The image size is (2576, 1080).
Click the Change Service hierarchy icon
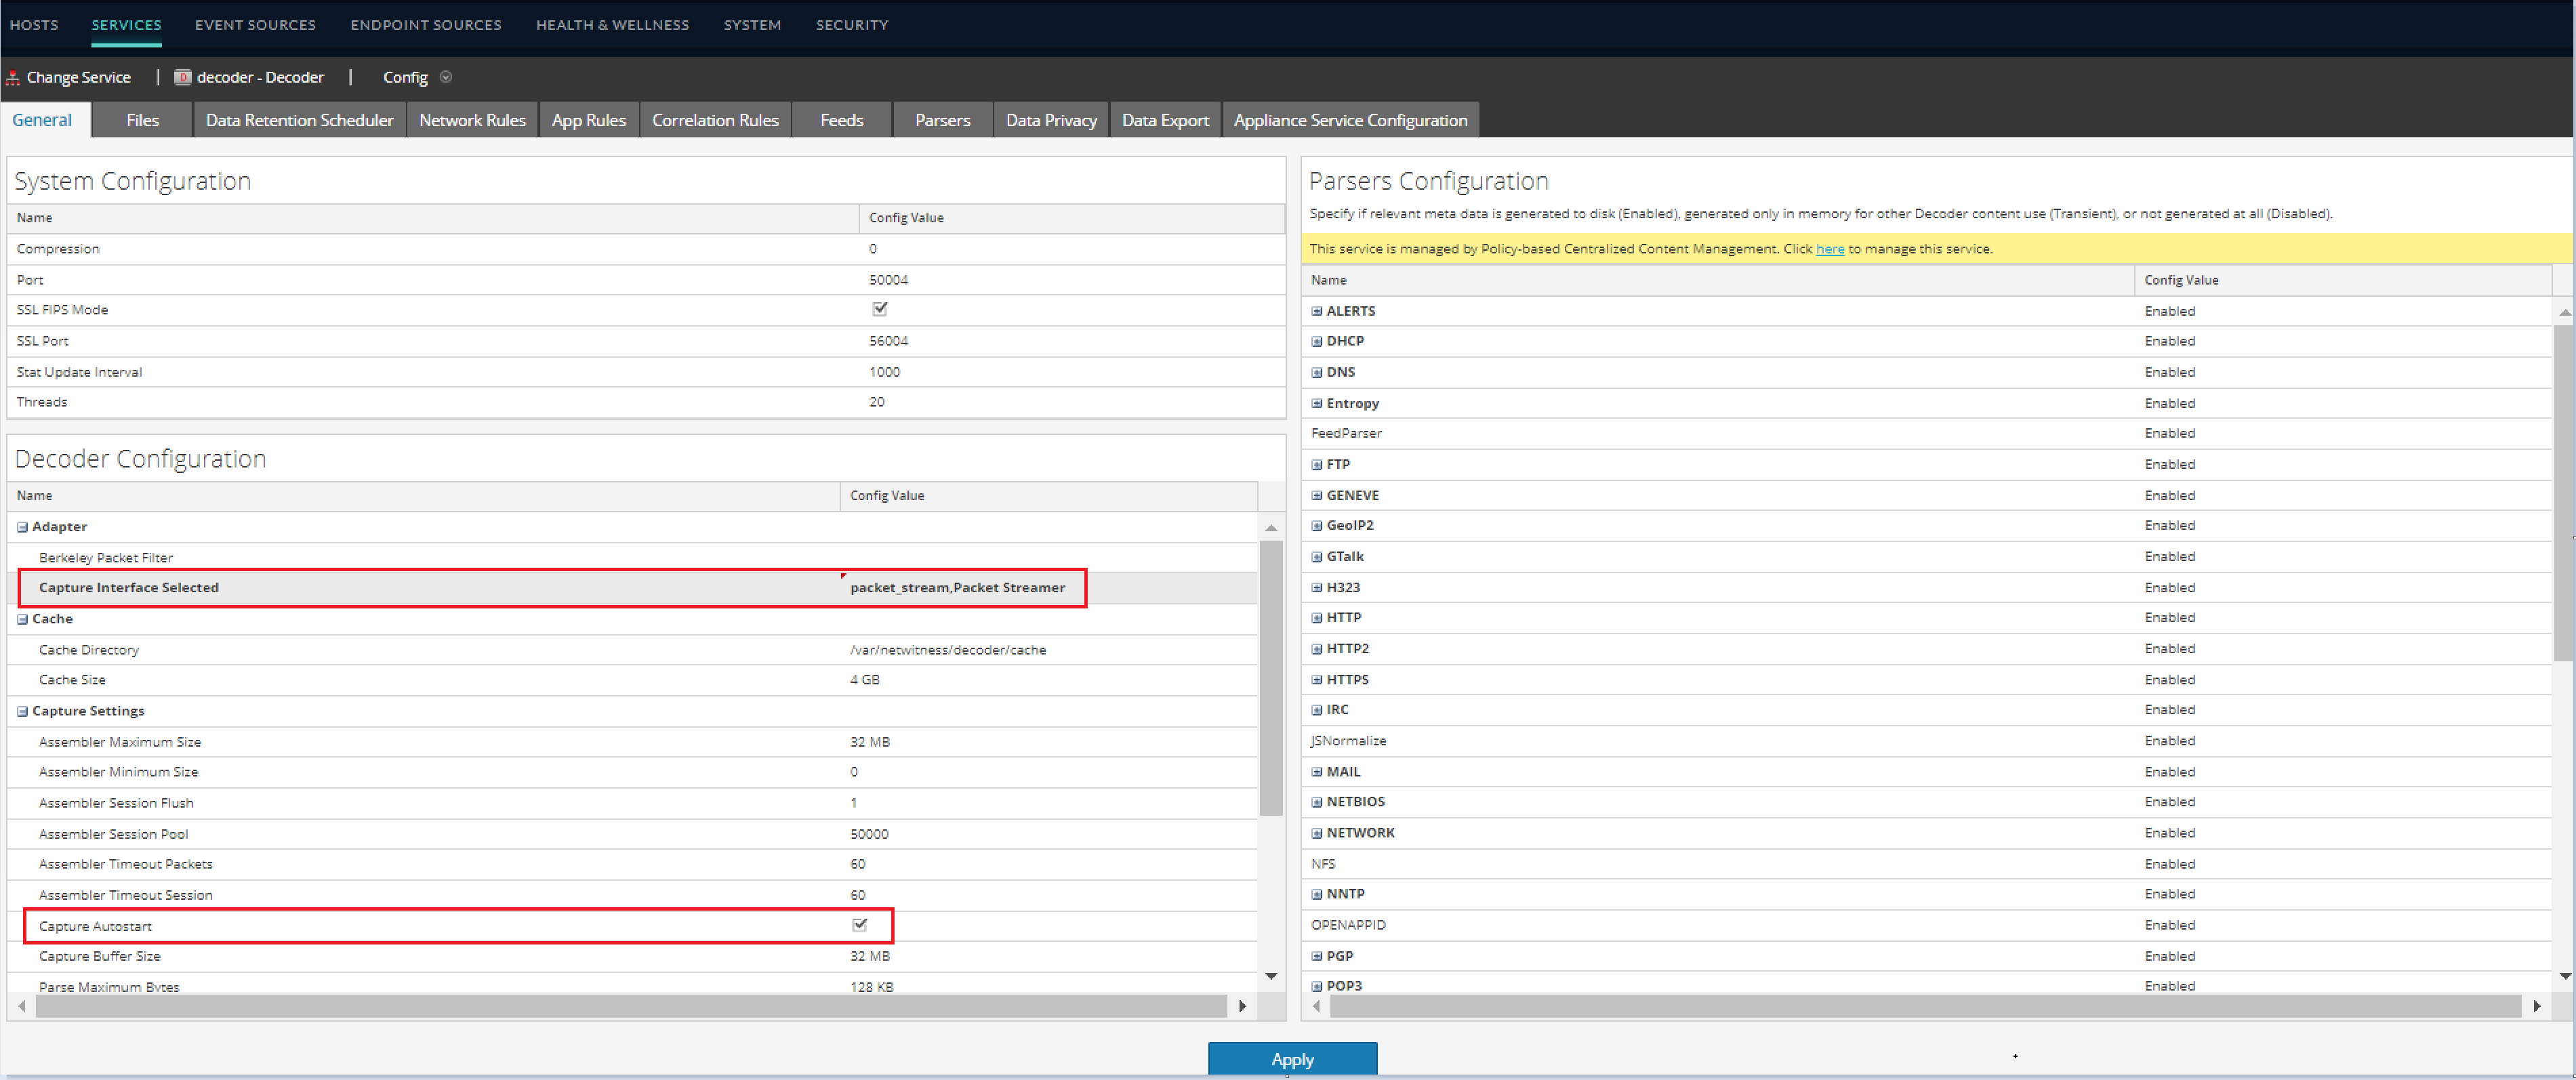coord(13,77)
